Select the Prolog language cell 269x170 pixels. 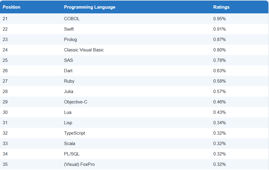tap(70, 40)
